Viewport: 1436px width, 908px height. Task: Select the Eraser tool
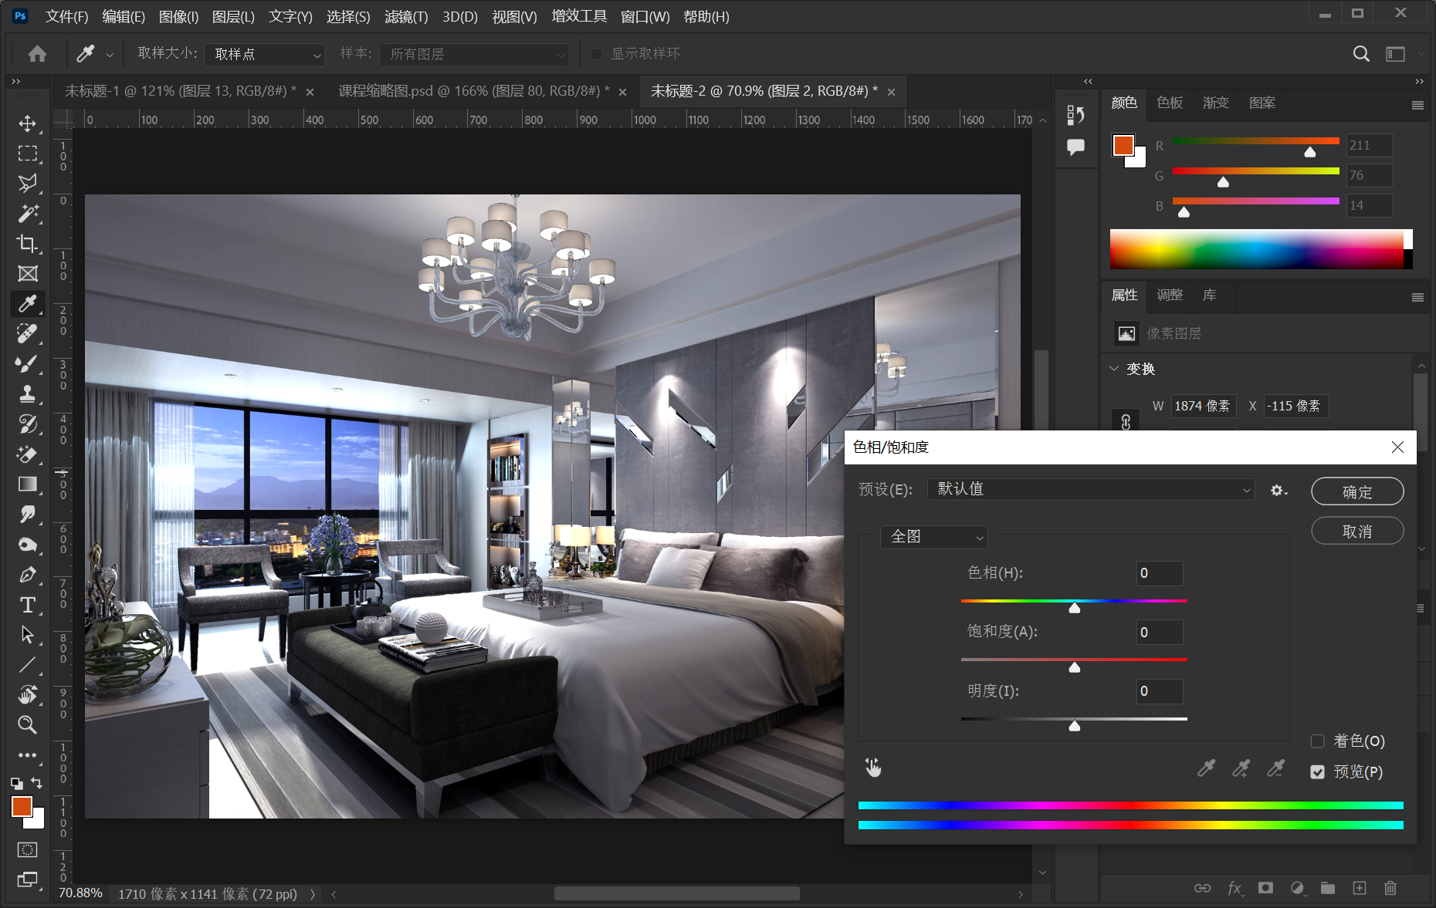click(28, 454)
